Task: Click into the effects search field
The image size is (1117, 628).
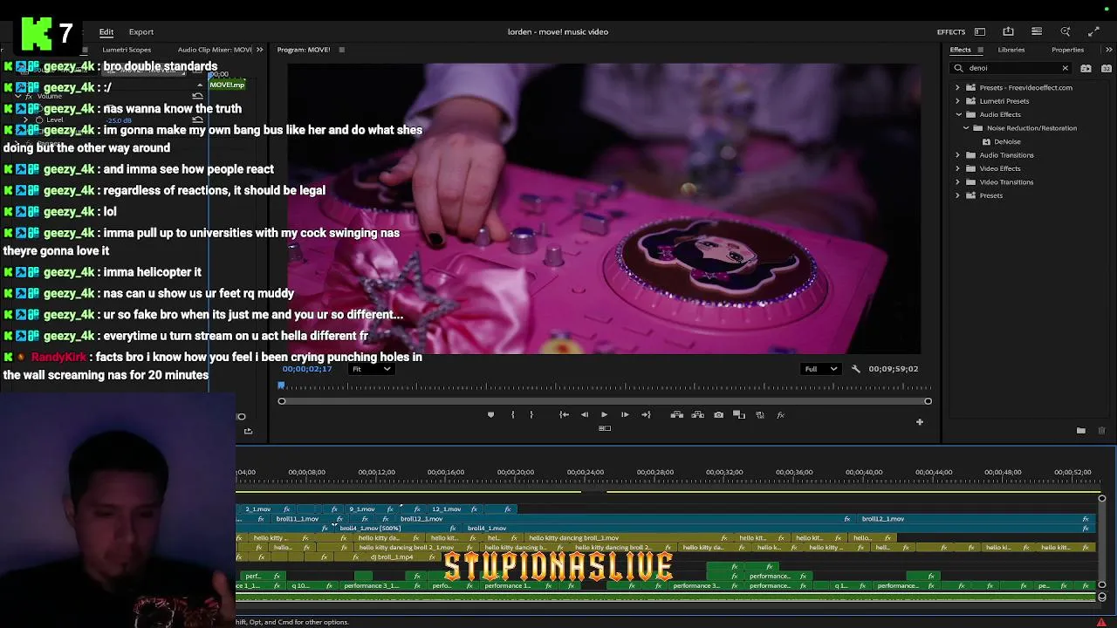Action: click(x=1012, y=68)
